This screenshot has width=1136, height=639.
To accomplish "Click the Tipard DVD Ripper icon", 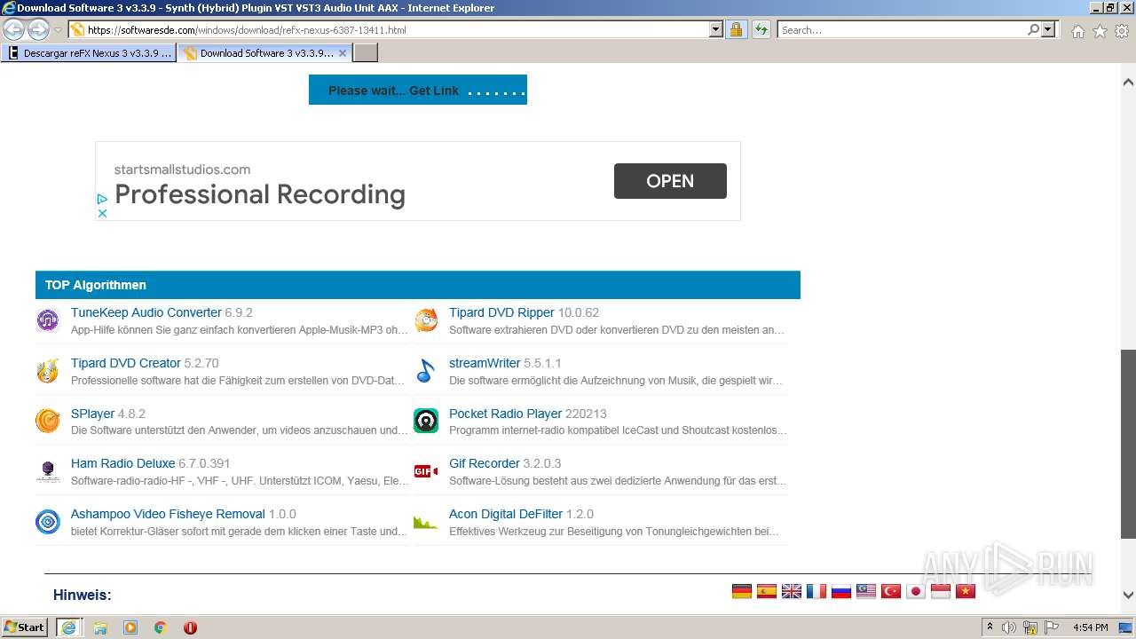I will click(x=426, y=320).
